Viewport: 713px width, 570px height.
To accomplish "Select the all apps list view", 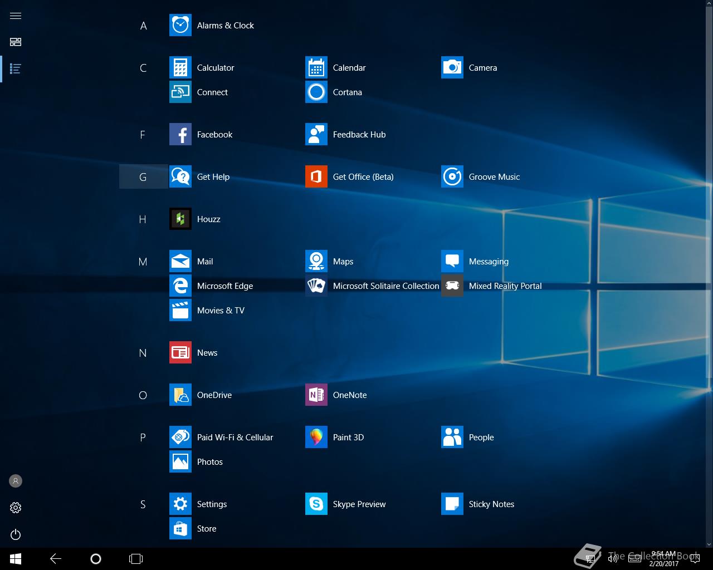I will pos(16,69).
